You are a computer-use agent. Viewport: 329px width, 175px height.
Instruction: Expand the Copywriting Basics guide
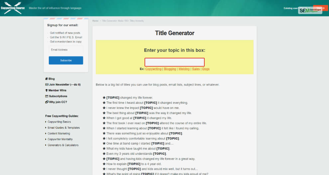59,122
